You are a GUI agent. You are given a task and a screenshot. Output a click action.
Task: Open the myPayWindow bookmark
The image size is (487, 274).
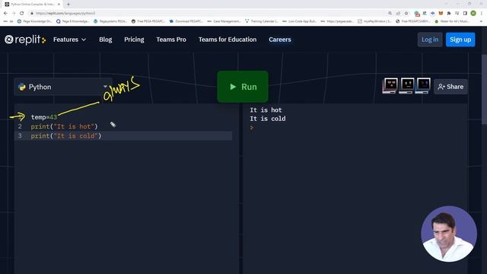pos(375,21)
